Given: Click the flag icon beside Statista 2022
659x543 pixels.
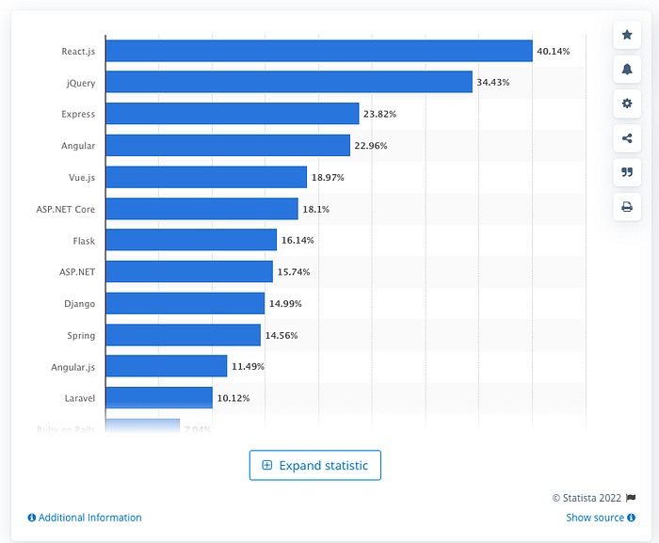Looking at the screenshot, I should 631,498.
